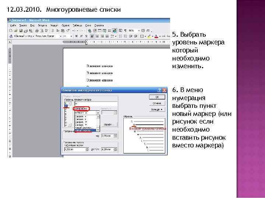265x198 pixels.
Task: Select highlighted Новый маркер list entry
Action: coord(85,131)
